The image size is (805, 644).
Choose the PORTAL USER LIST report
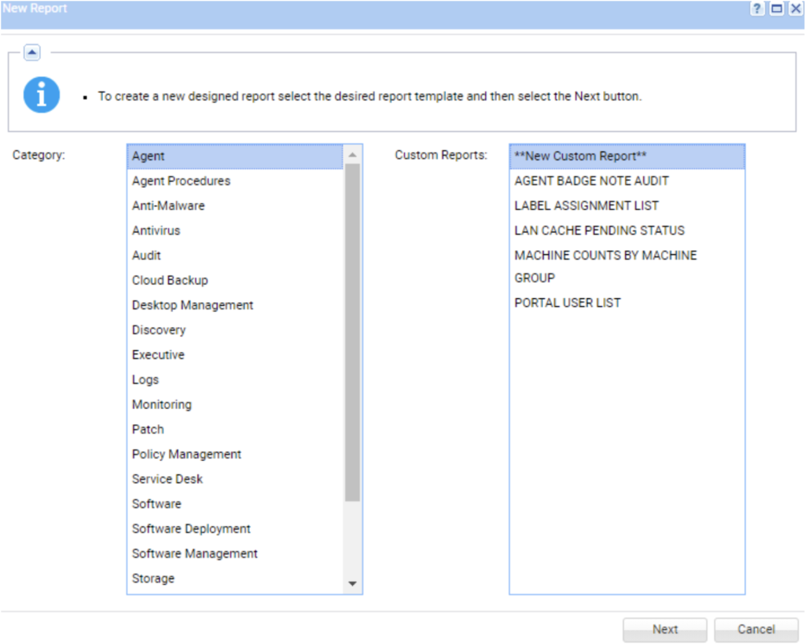[568, 302]
